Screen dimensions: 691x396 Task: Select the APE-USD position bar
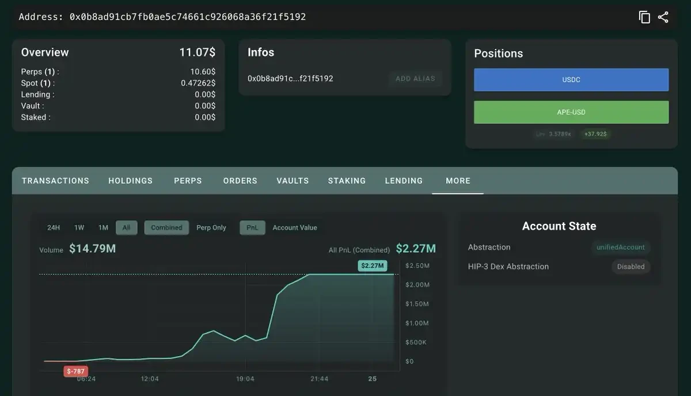coord(571,112)
